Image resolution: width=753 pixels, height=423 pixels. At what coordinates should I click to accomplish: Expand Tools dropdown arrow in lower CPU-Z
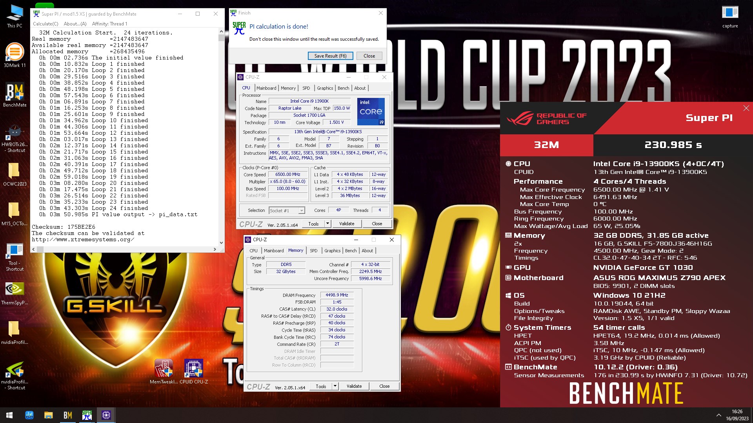[335, 387]
